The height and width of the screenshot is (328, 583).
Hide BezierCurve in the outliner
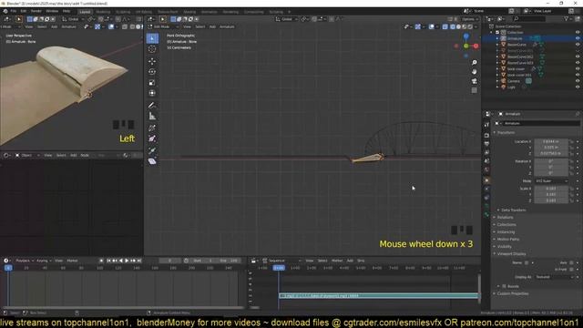pos(578,45)
